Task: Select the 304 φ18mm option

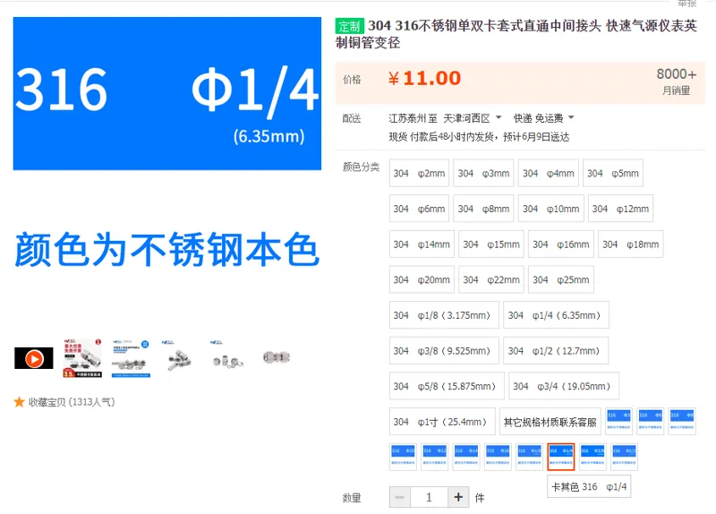Action: coord(631,244)
